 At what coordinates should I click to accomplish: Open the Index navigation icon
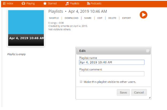coord(4,3)
